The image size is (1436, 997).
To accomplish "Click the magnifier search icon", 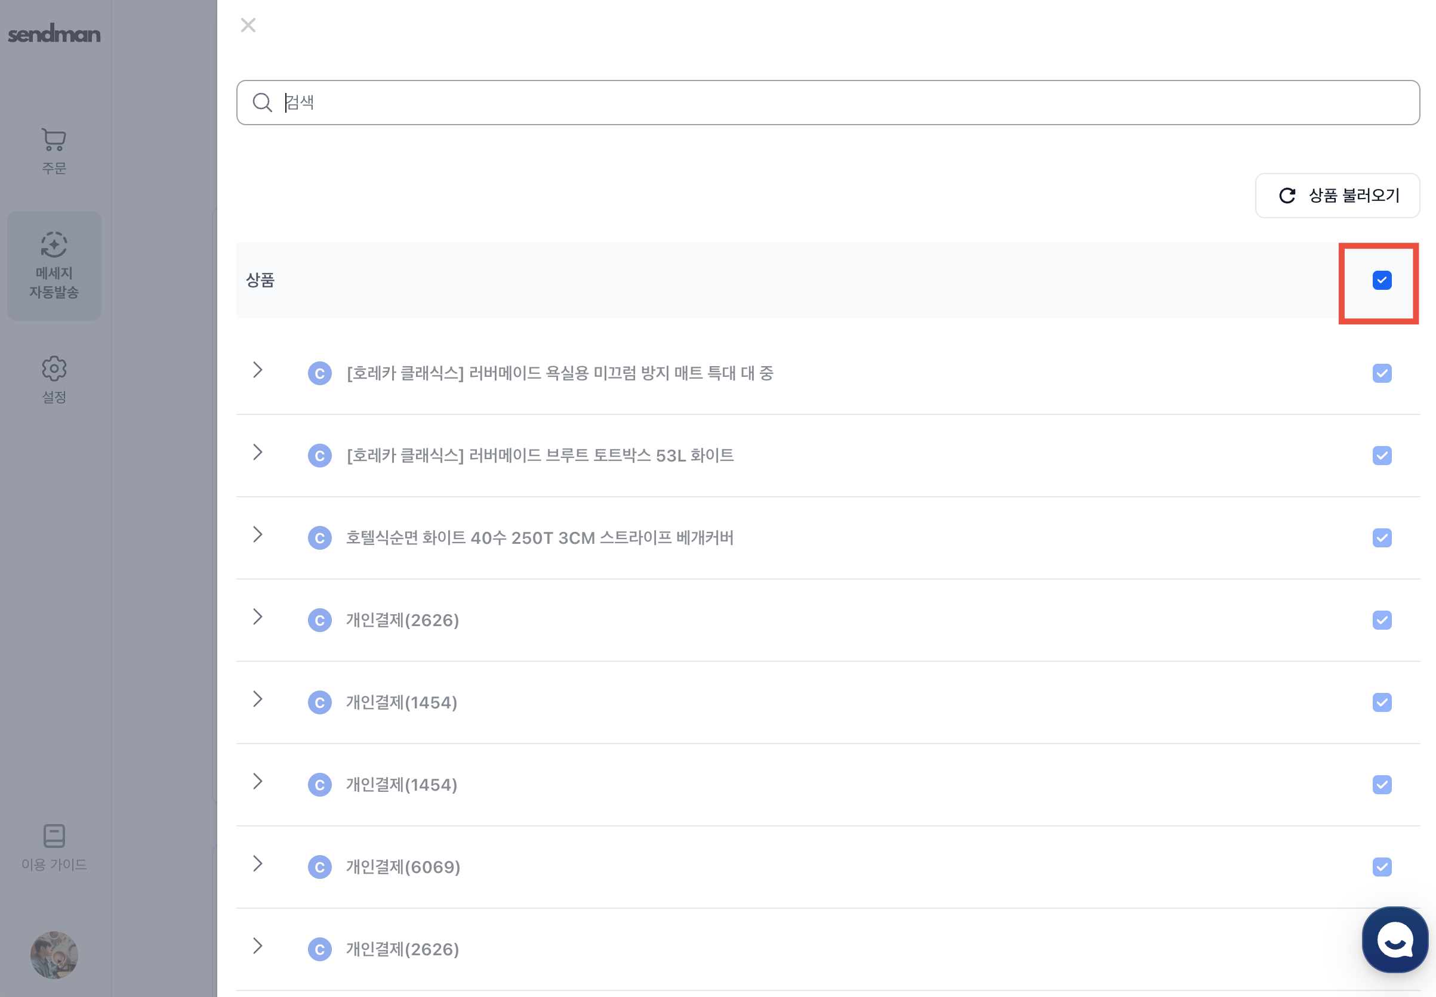I will [262, 103].
